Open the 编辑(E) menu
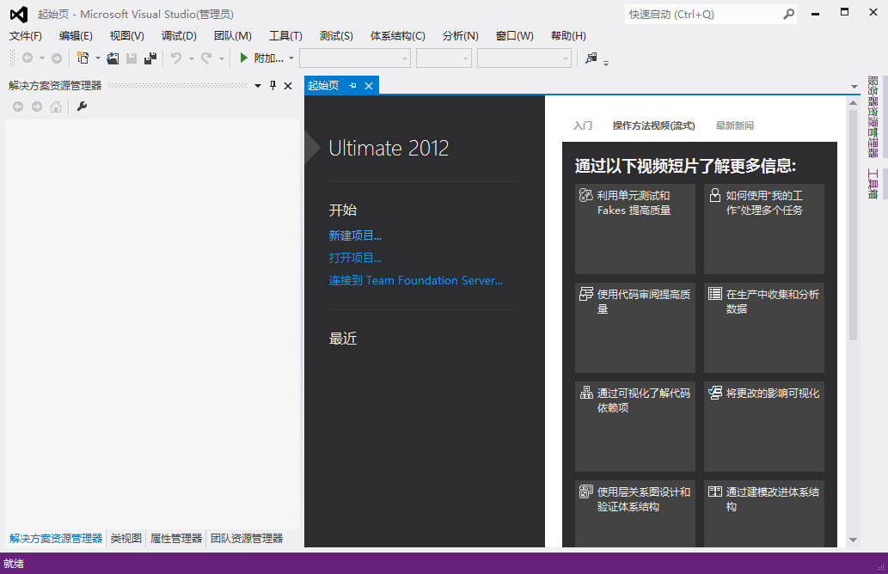Screen dimensions: 888x574 pos(76,36)
